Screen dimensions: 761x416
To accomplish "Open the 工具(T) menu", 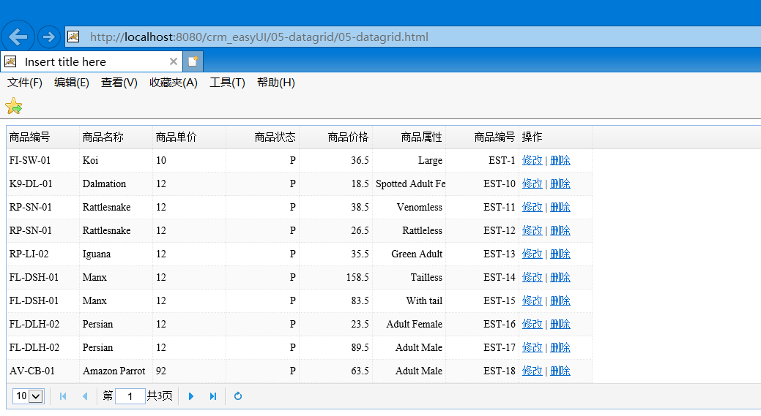I will pyautogui.click(x=227, y=83).
